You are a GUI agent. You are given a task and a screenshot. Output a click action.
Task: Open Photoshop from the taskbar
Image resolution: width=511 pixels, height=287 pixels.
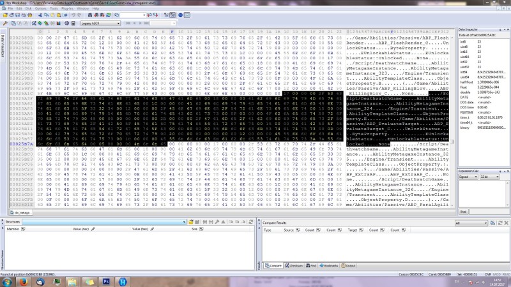tap(106, 282)
